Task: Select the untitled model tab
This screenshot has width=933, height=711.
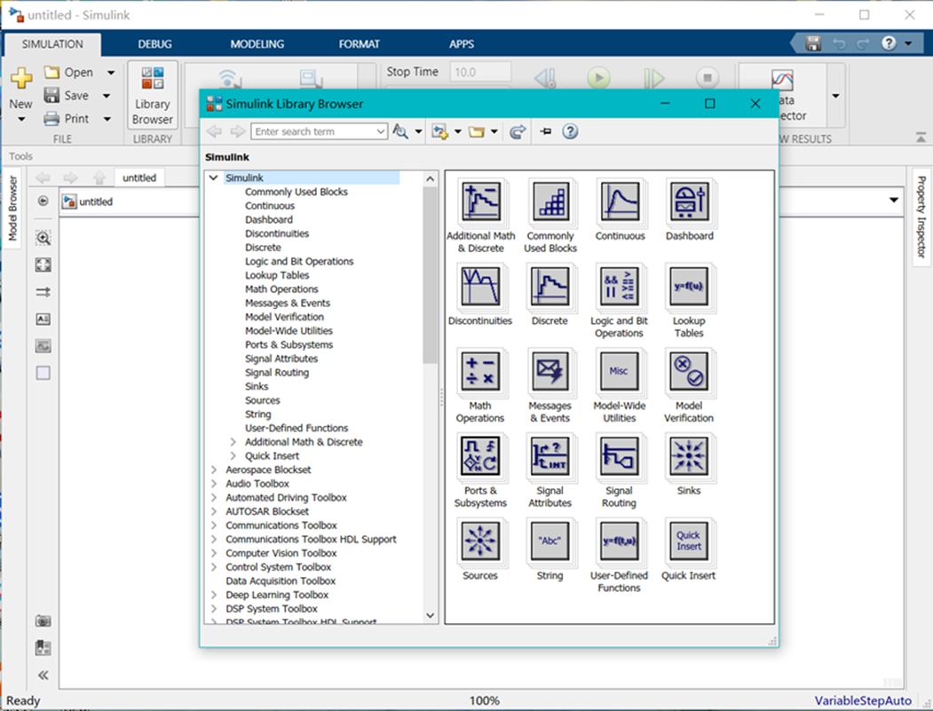Action: point(139,178)
